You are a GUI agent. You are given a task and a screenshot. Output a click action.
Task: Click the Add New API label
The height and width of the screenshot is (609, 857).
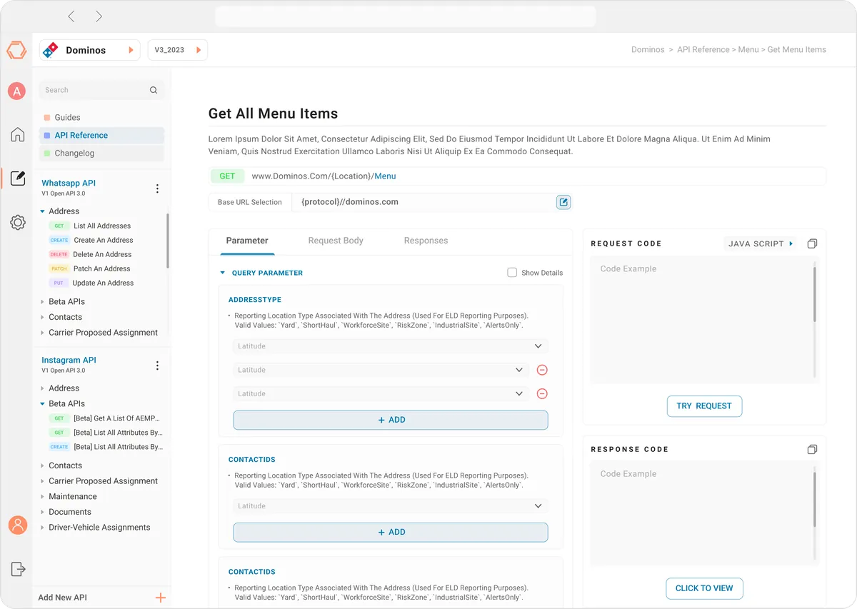(62, 598)
